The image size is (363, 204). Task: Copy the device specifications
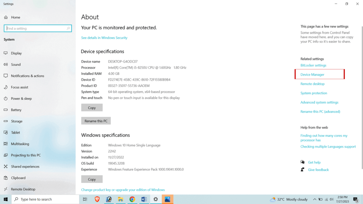pos(92,108)
